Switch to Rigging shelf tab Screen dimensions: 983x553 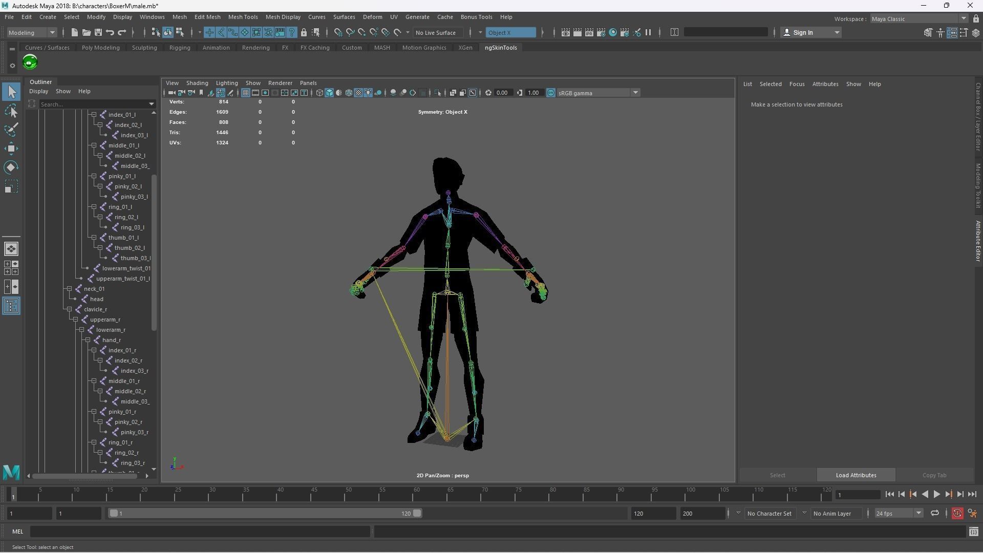tap(180, 48)
